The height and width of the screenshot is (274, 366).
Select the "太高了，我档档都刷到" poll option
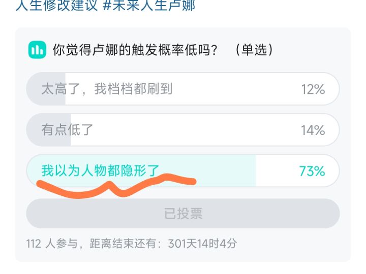tap(107, 89)
